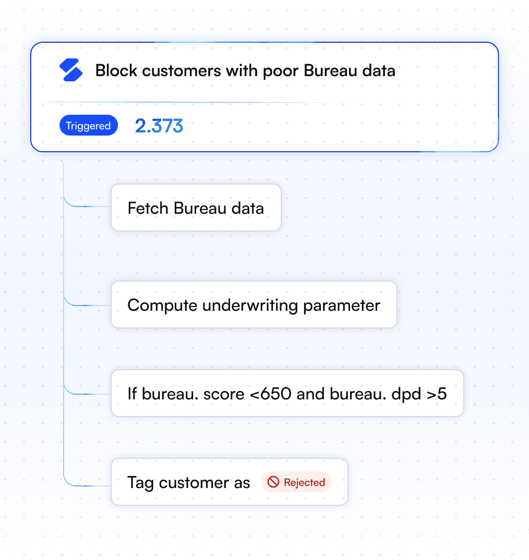This screenshot has width=529, height=560.
Task: Click "dpd >5" in the condition
Action: point(419,394)
